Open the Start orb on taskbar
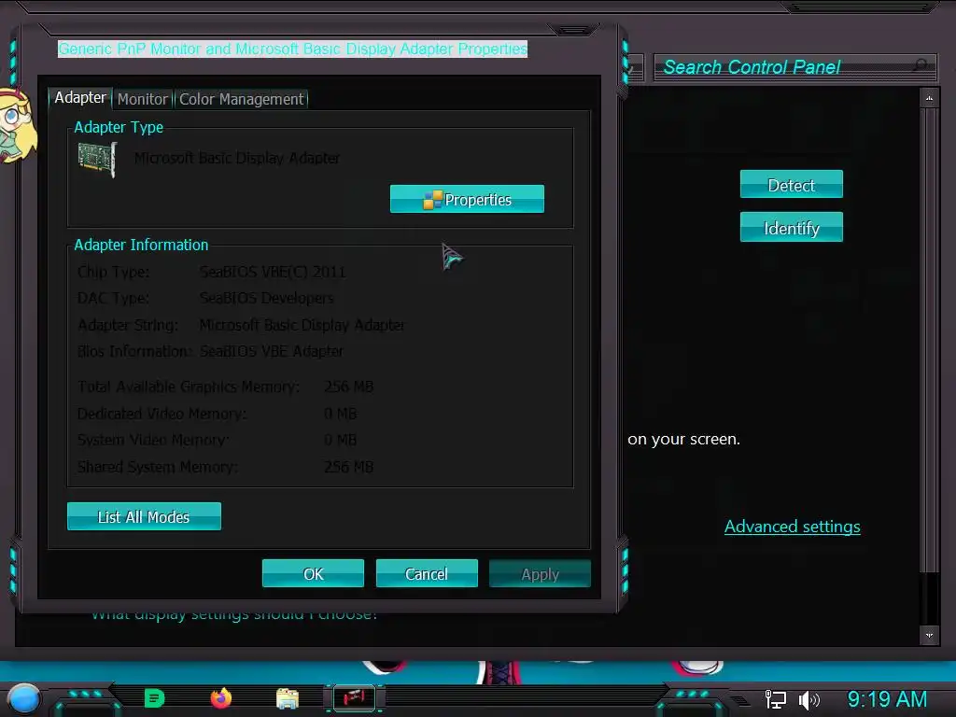The height and width of the screenshot is (717, 956). coord(23,698)
